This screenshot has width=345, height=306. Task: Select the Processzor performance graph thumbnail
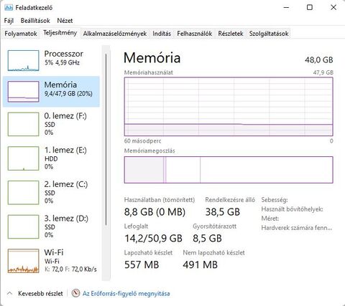pyautogui.click(x=23, y=60)
